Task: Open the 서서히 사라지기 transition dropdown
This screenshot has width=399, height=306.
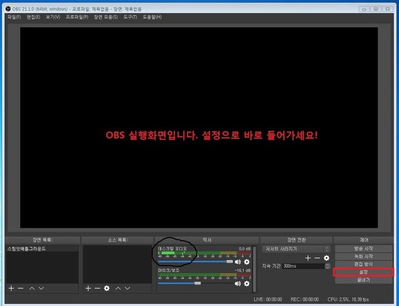Action: tap(296, 249)
